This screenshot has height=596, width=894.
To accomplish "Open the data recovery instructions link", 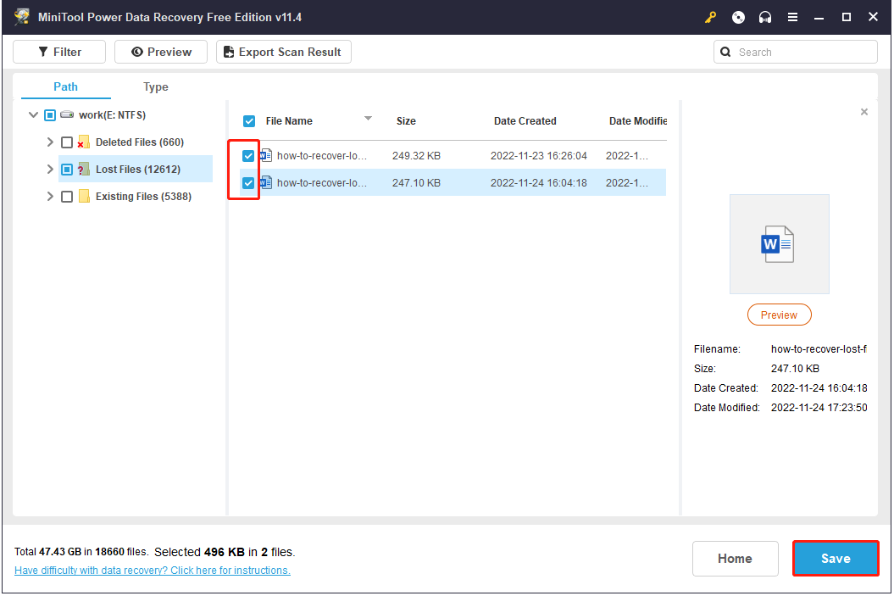I will pos(153,570).
